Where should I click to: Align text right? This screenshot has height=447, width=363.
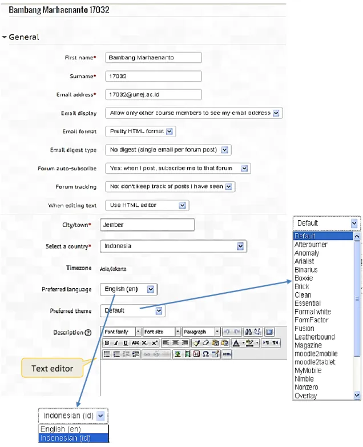click(184, 343)
